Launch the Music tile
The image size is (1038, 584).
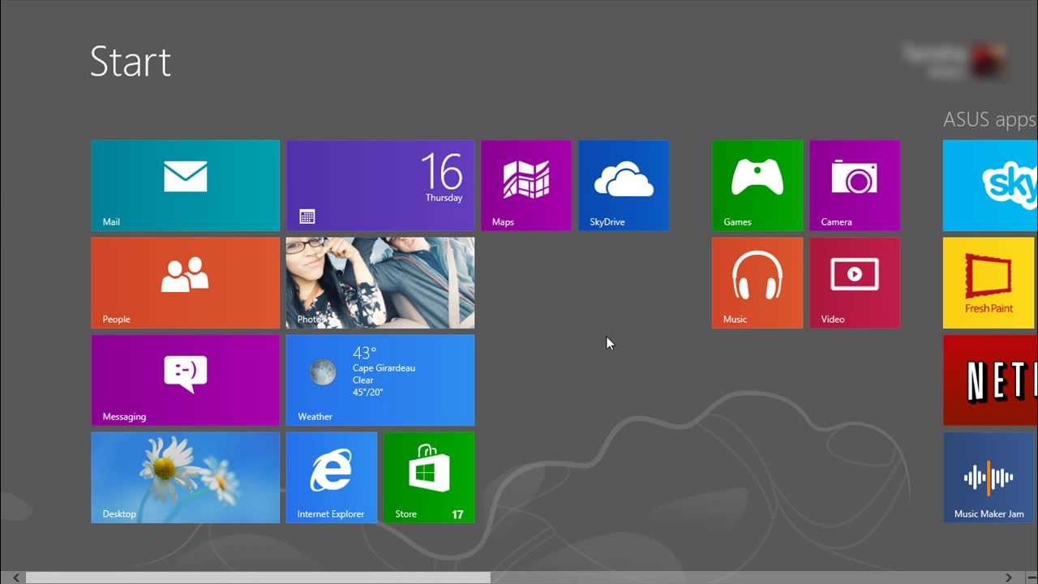757,283
